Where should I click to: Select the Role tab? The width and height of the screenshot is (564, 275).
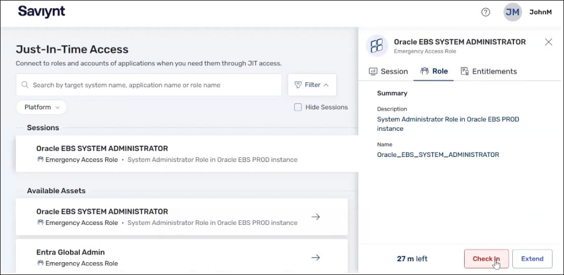click(433, 72)
